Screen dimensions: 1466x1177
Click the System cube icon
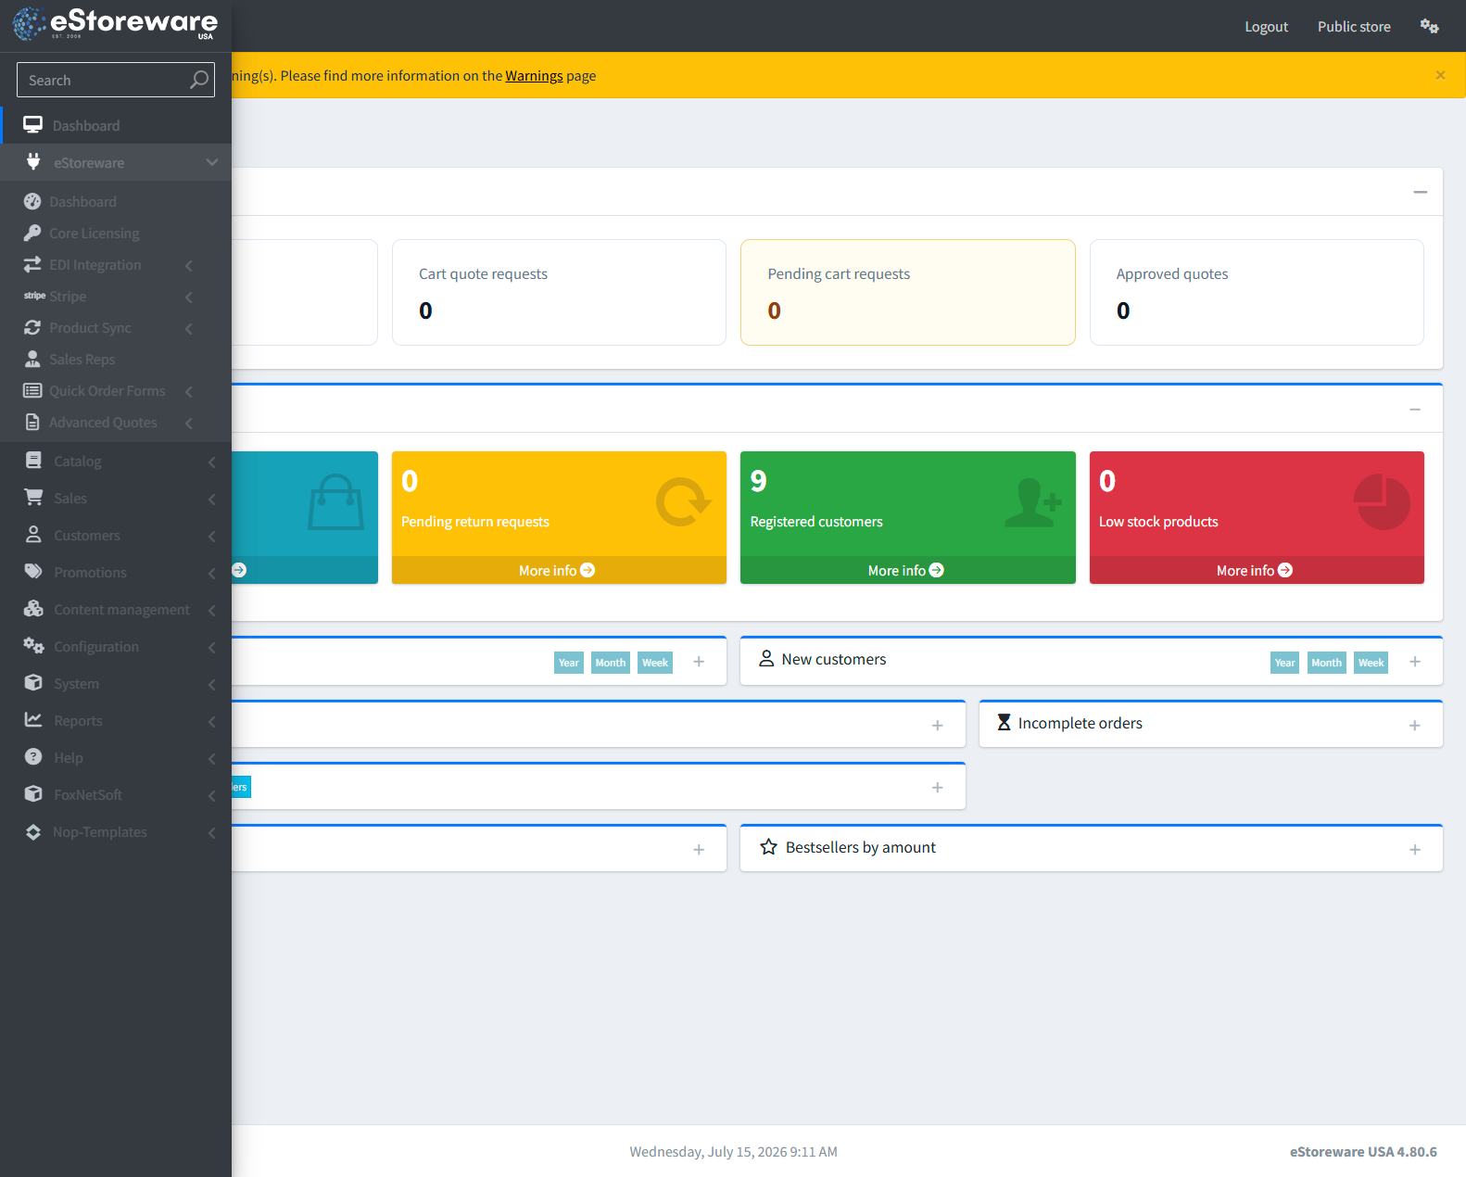33,683
